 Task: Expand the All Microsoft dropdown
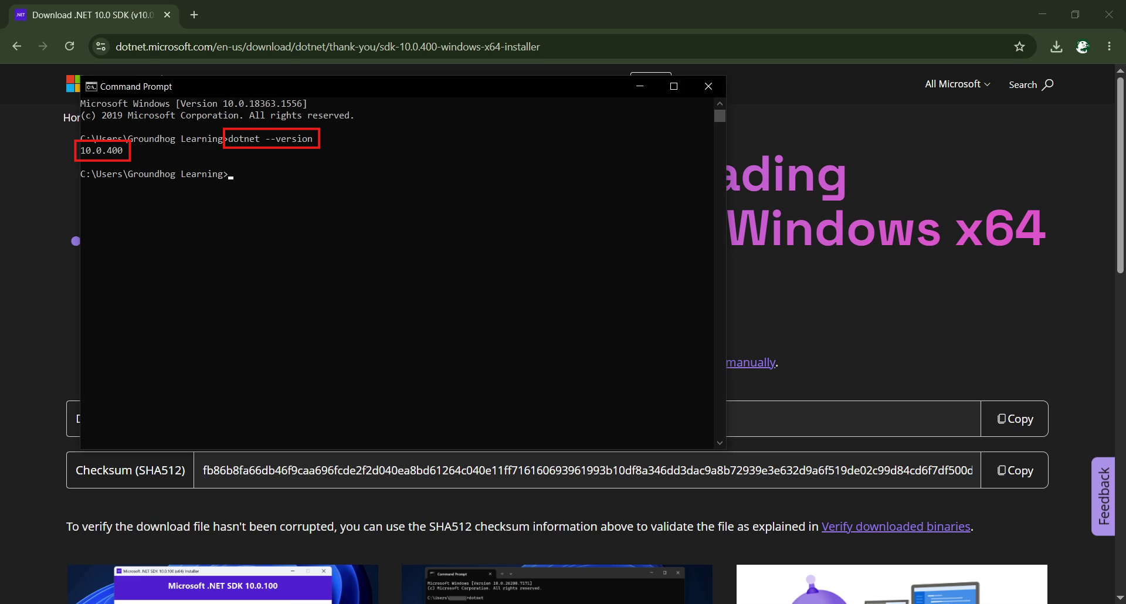pyautogui.click(x=958, y=84)
